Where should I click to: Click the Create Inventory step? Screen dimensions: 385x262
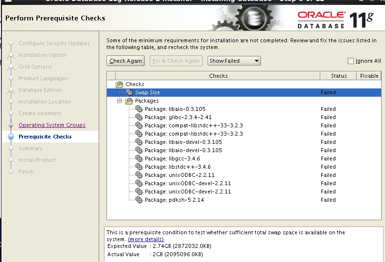click(40, 113)
